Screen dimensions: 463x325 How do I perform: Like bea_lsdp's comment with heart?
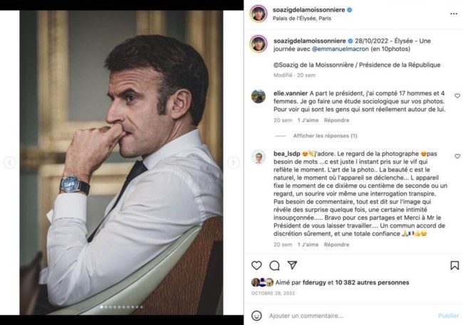click(x=457, y=154)
